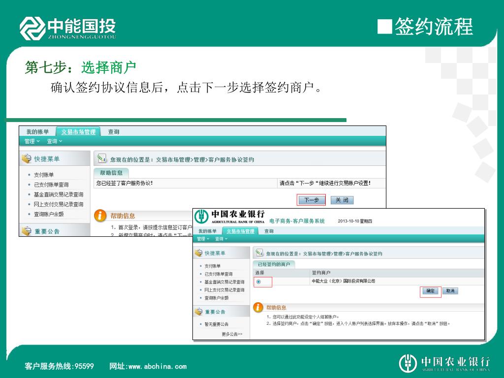Click www.abchina.com website text in footer
Image resolution: width=504 pixels, height=378 pixels.
coord(157,366)
